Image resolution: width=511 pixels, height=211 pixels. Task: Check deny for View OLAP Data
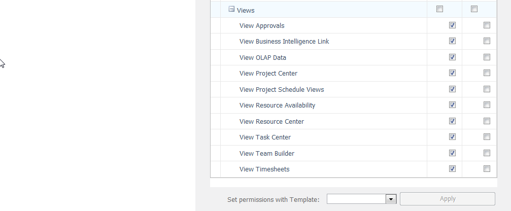pyautogui.click(x=487, y=57)
